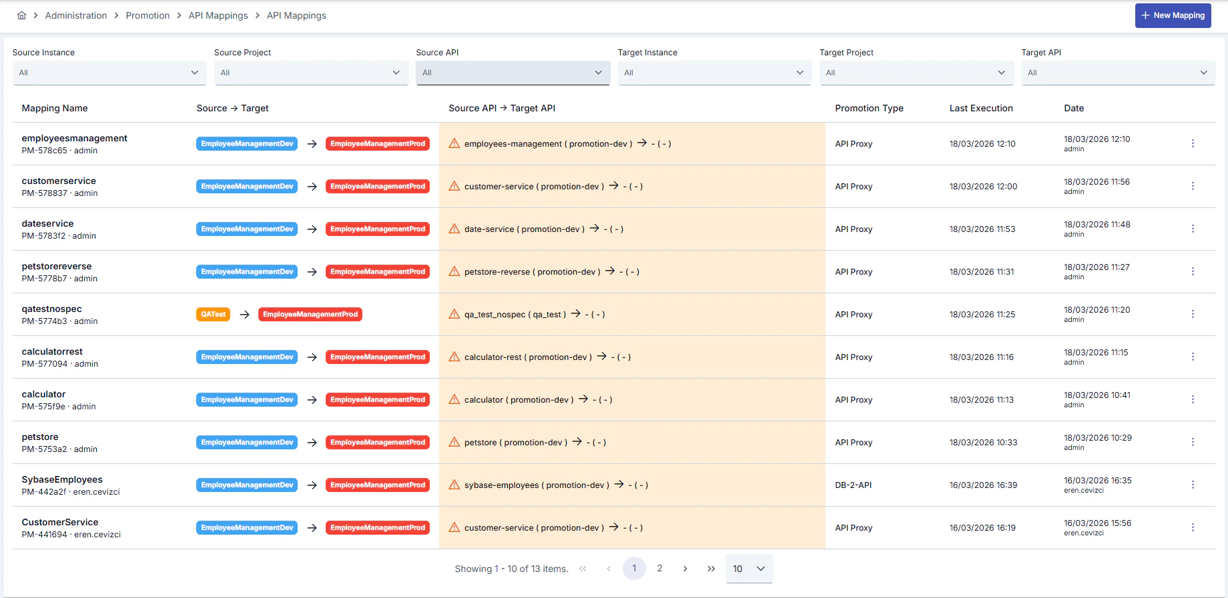Select page 2 in pagination
This screenshot has height=598, width=1228.
659,569
